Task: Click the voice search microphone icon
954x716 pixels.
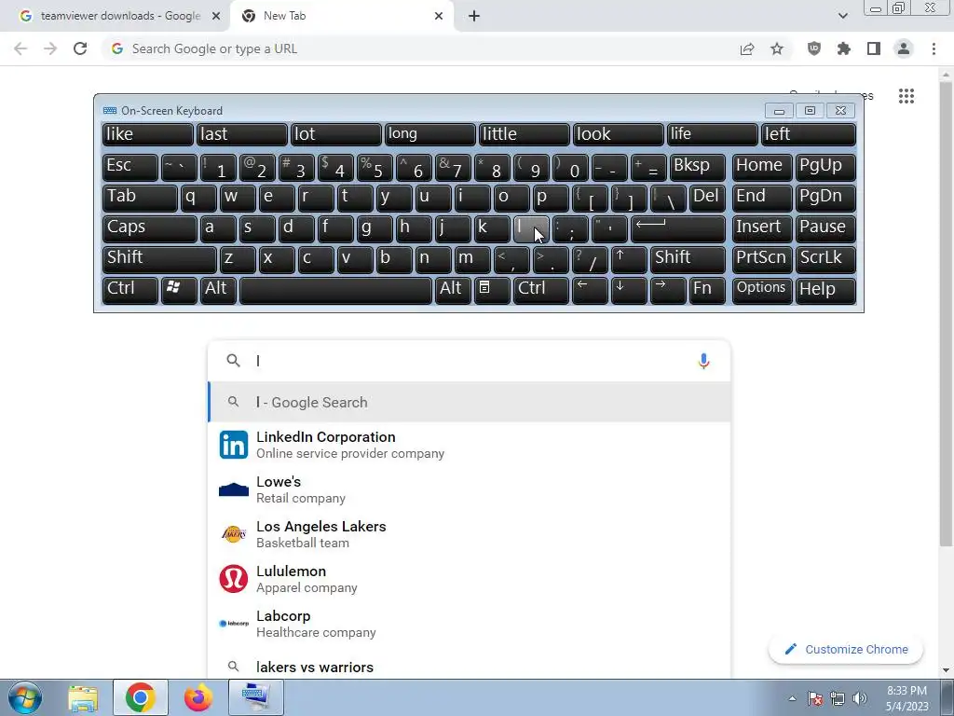Action: [x=703, y=361]
